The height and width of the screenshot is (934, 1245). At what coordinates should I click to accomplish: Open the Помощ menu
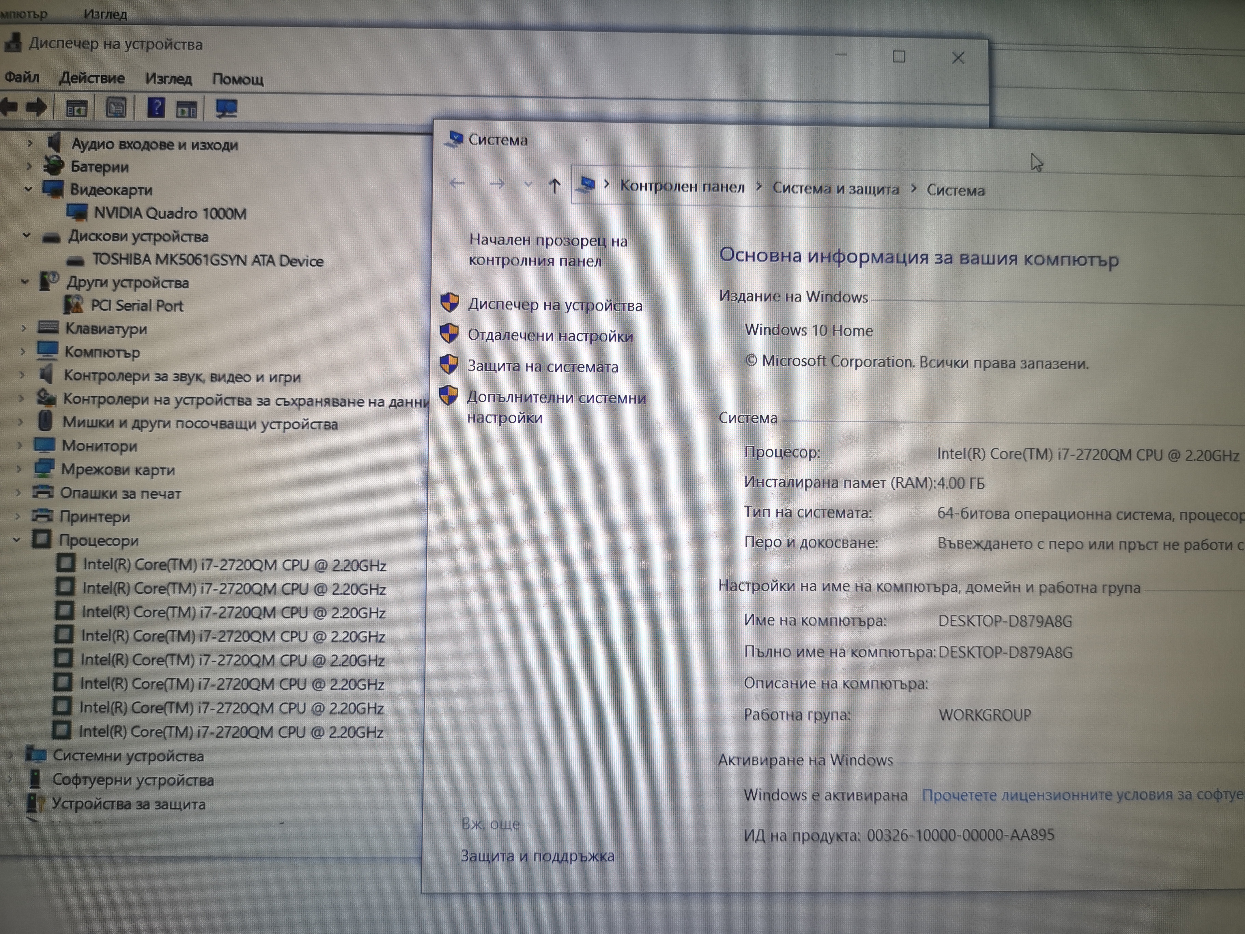tap(238, 80)
